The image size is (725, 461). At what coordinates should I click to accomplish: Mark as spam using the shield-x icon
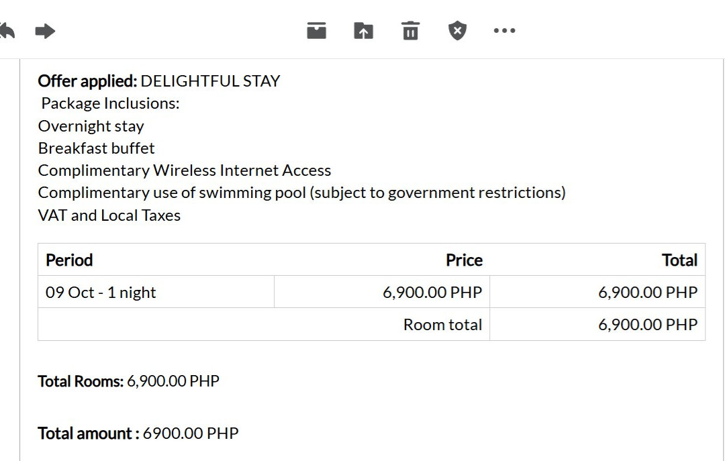(x=457, y=30)
